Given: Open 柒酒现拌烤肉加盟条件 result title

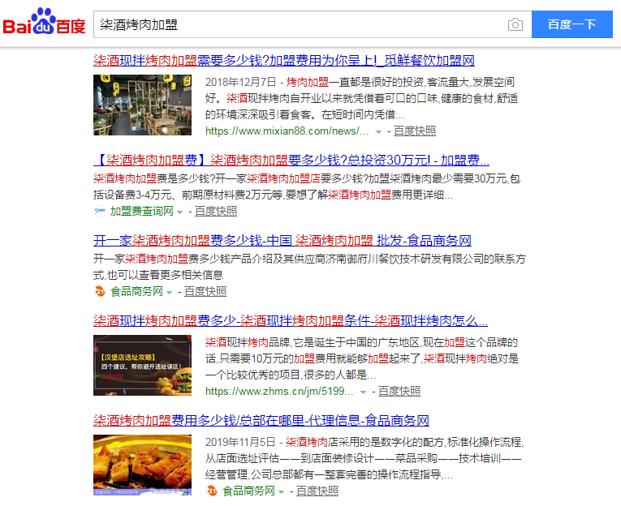Looking at the screenshot, I should pos(291,320).
